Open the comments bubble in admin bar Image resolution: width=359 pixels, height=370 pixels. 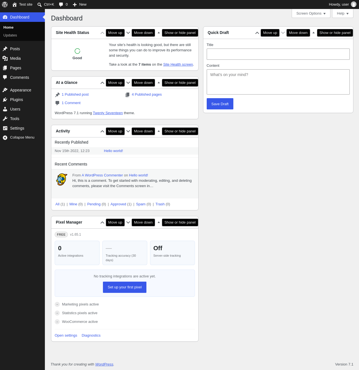(x=63, y=4)
